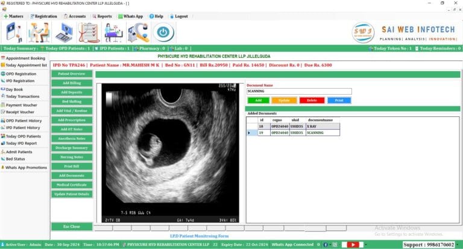Image resolution: width=463 pixels, height=249 pixels.
Task: Click the Nursing Notes button
Action: tap(72, 157)
